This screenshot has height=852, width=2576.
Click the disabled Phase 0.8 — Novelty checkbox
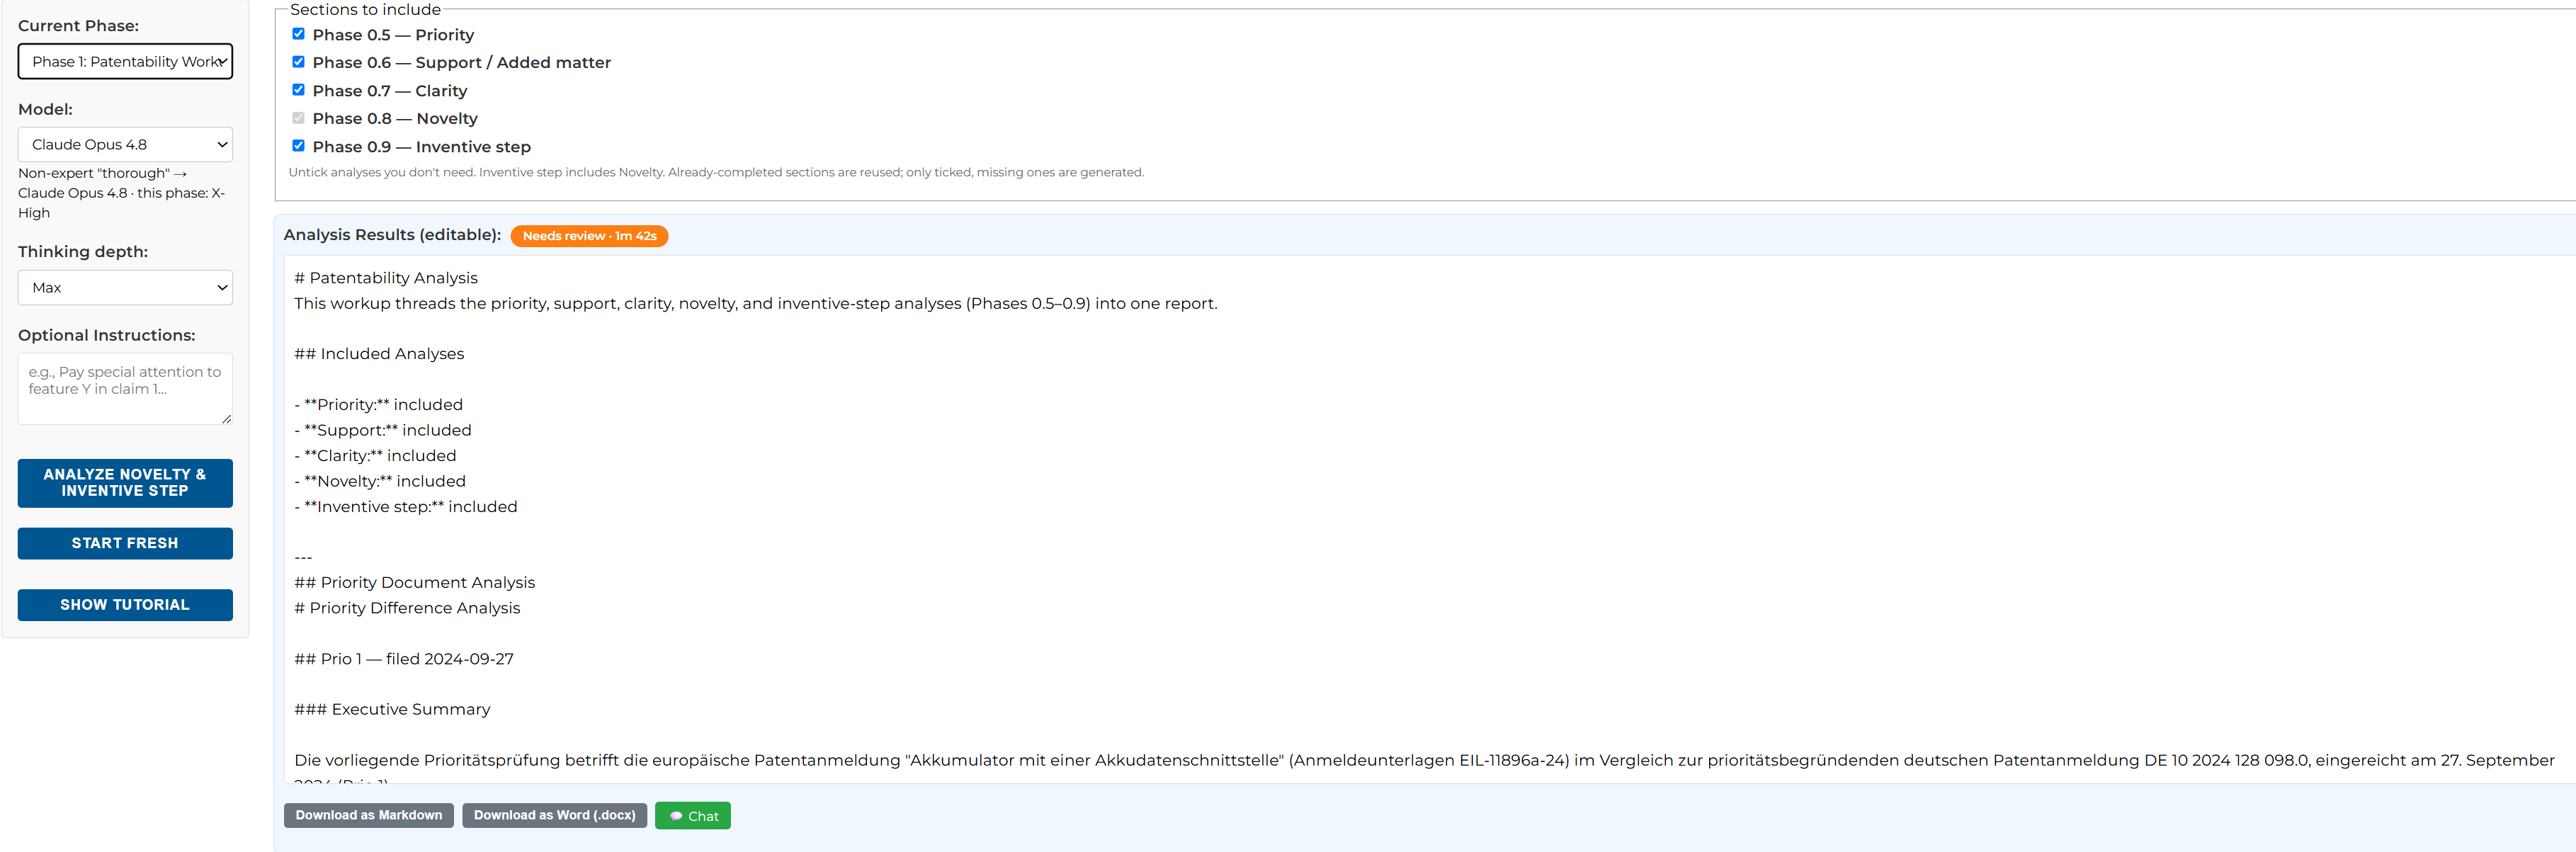coord(298,118)
